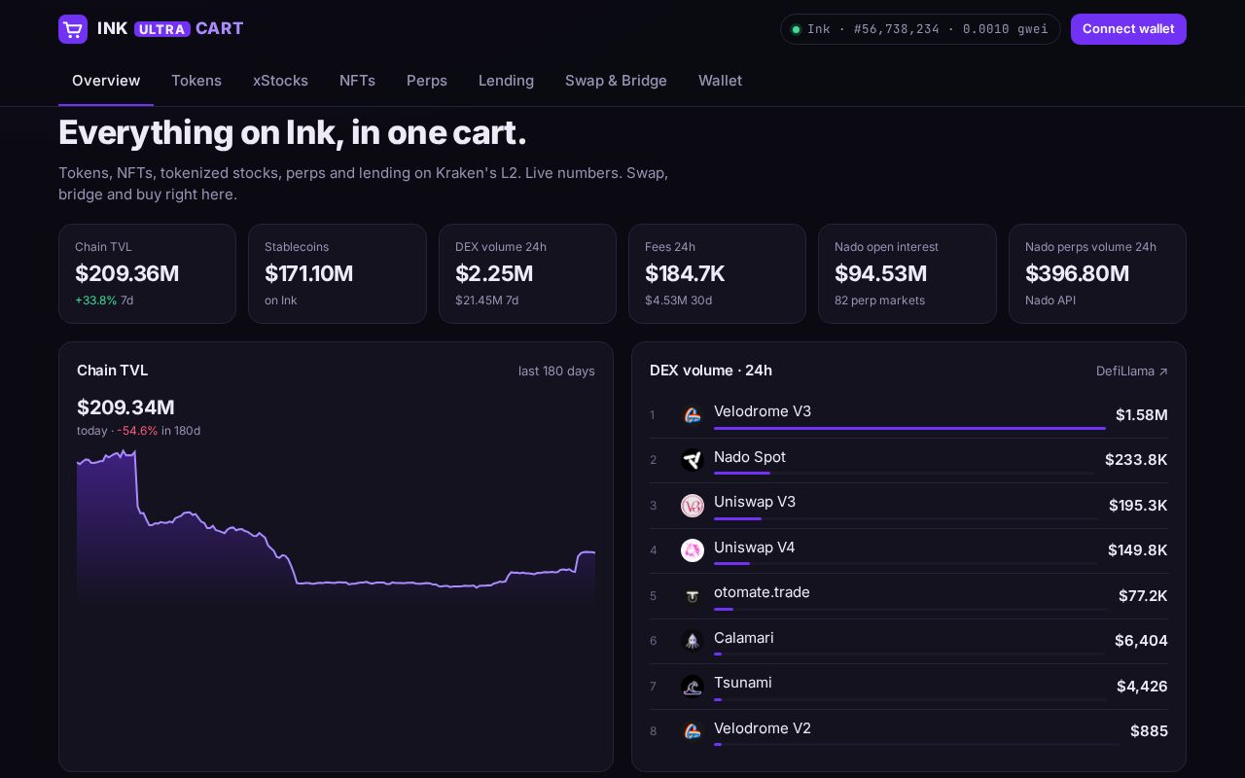Image resolution: width=1245 pixels, height=778 pixels.
Task: Click the $77.2K volume value
Action: point(1143,596)
